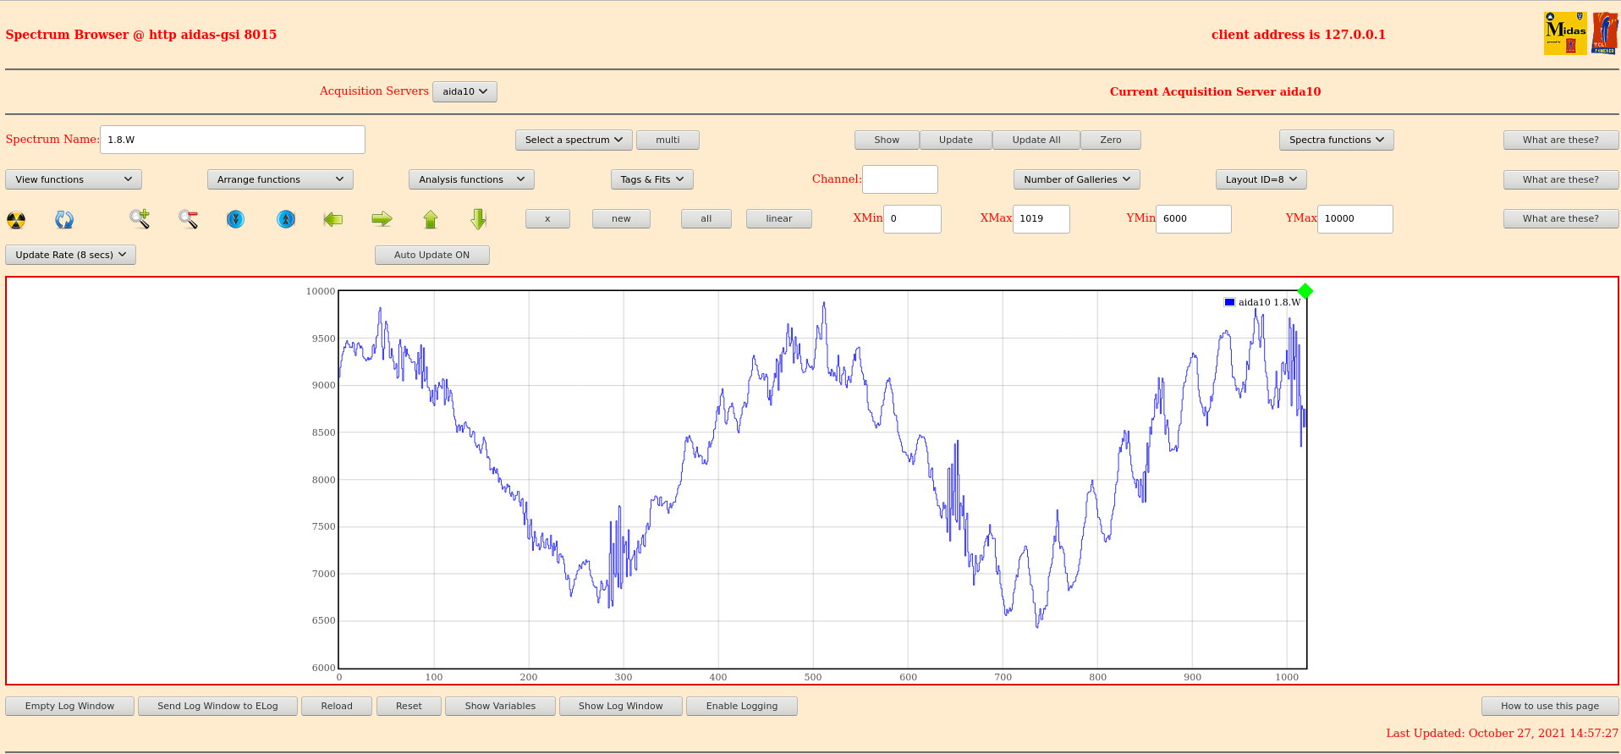This screenshot has width=1621, height=754.
Task: Click the Midas logo
Action: pos(1564,34)
